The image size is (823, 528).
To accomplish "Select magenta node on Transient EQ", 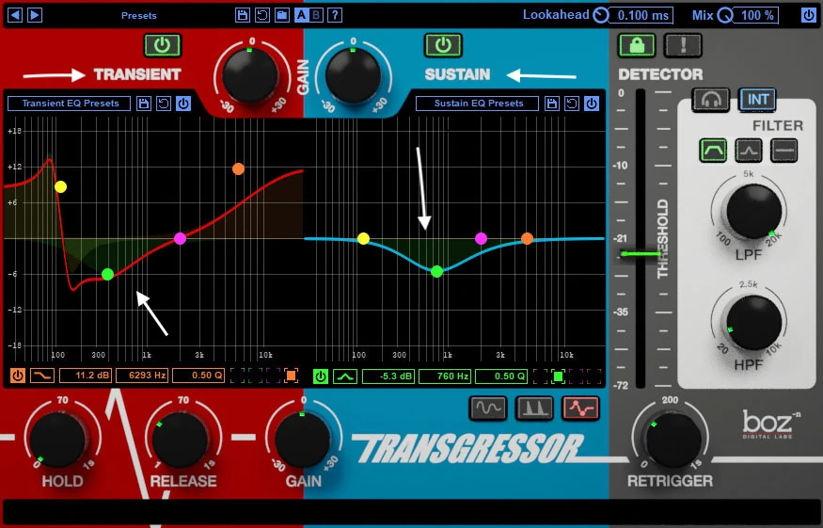I will coord(180,238).
